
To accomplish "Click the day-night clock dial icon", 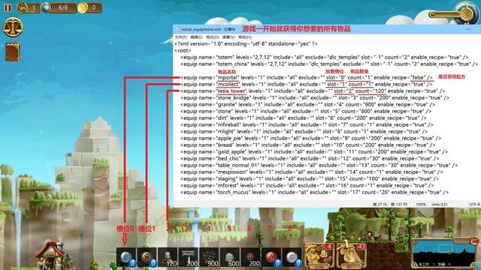I will click(x=466, y=13).
